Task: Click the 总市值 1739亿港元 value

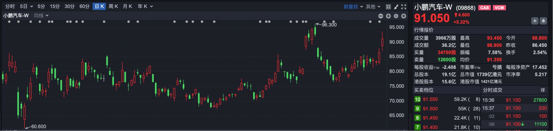Action: click(x=489, y=74)
